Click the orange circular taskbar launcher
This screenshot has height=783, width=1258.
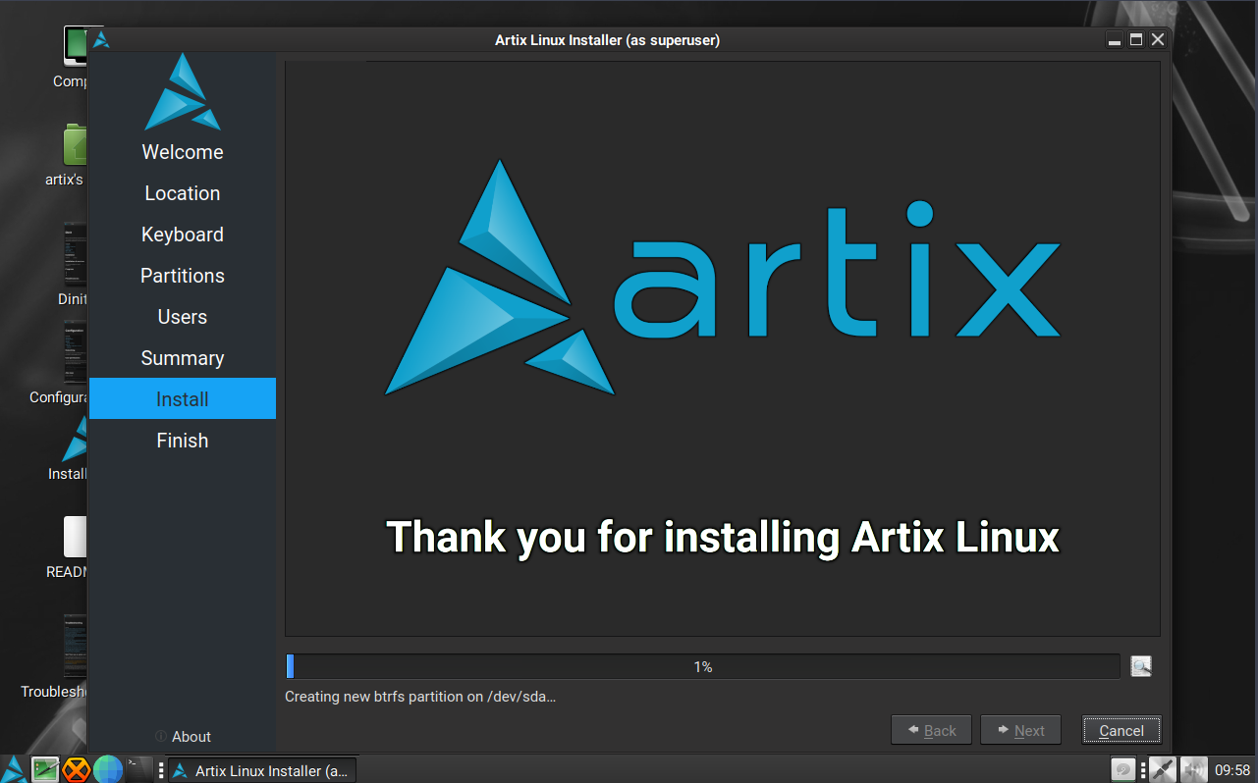click(x=76, y=769)
